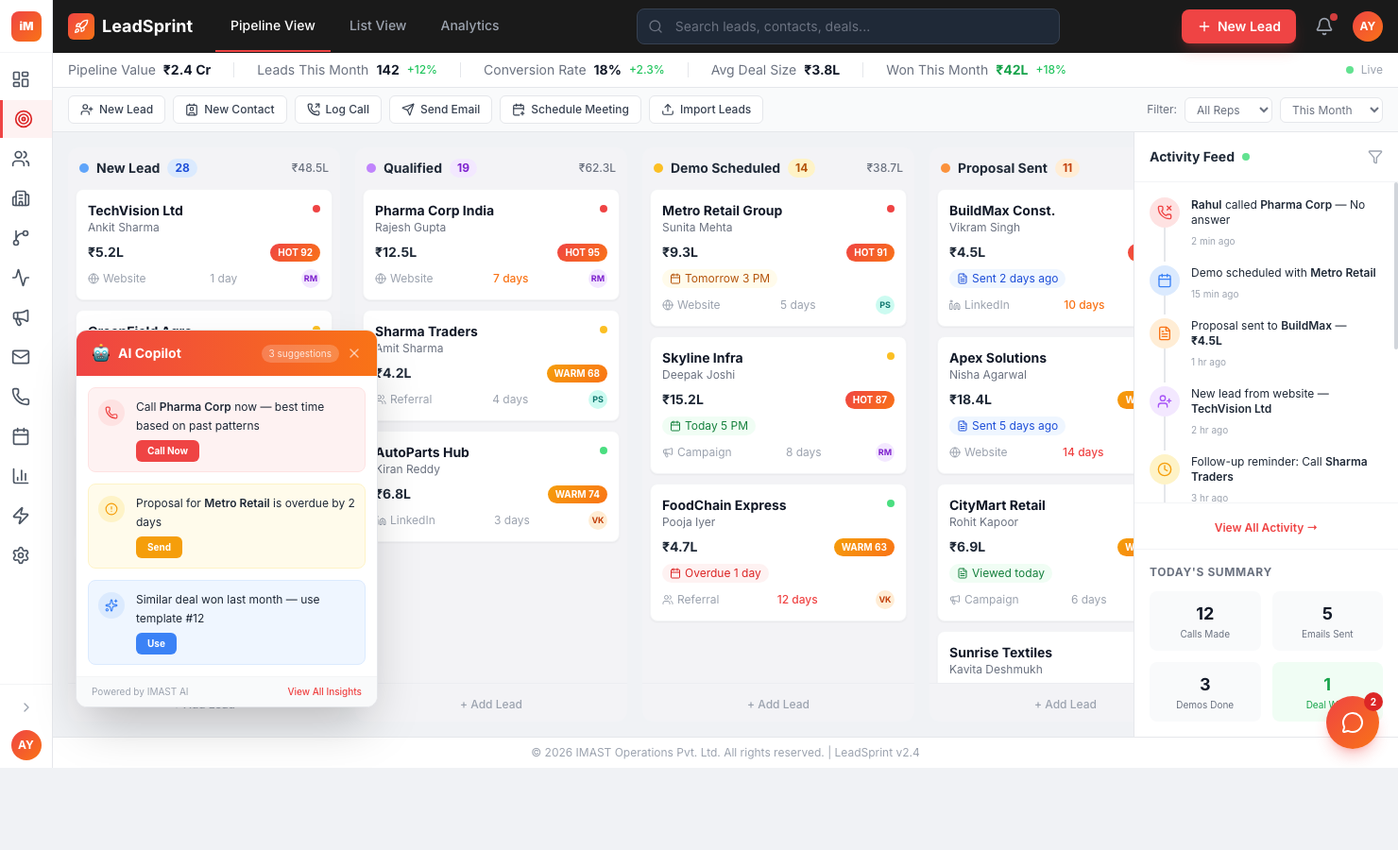Open the Calls phone icon in the sidebar
This screenshot has width=1398, height=850.
point(21,396)
